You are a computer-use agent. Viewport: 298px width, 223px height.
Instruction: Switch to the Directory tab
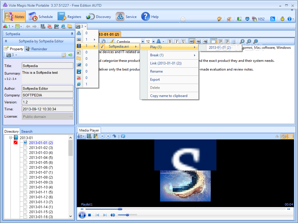click(x=11, y=131)
